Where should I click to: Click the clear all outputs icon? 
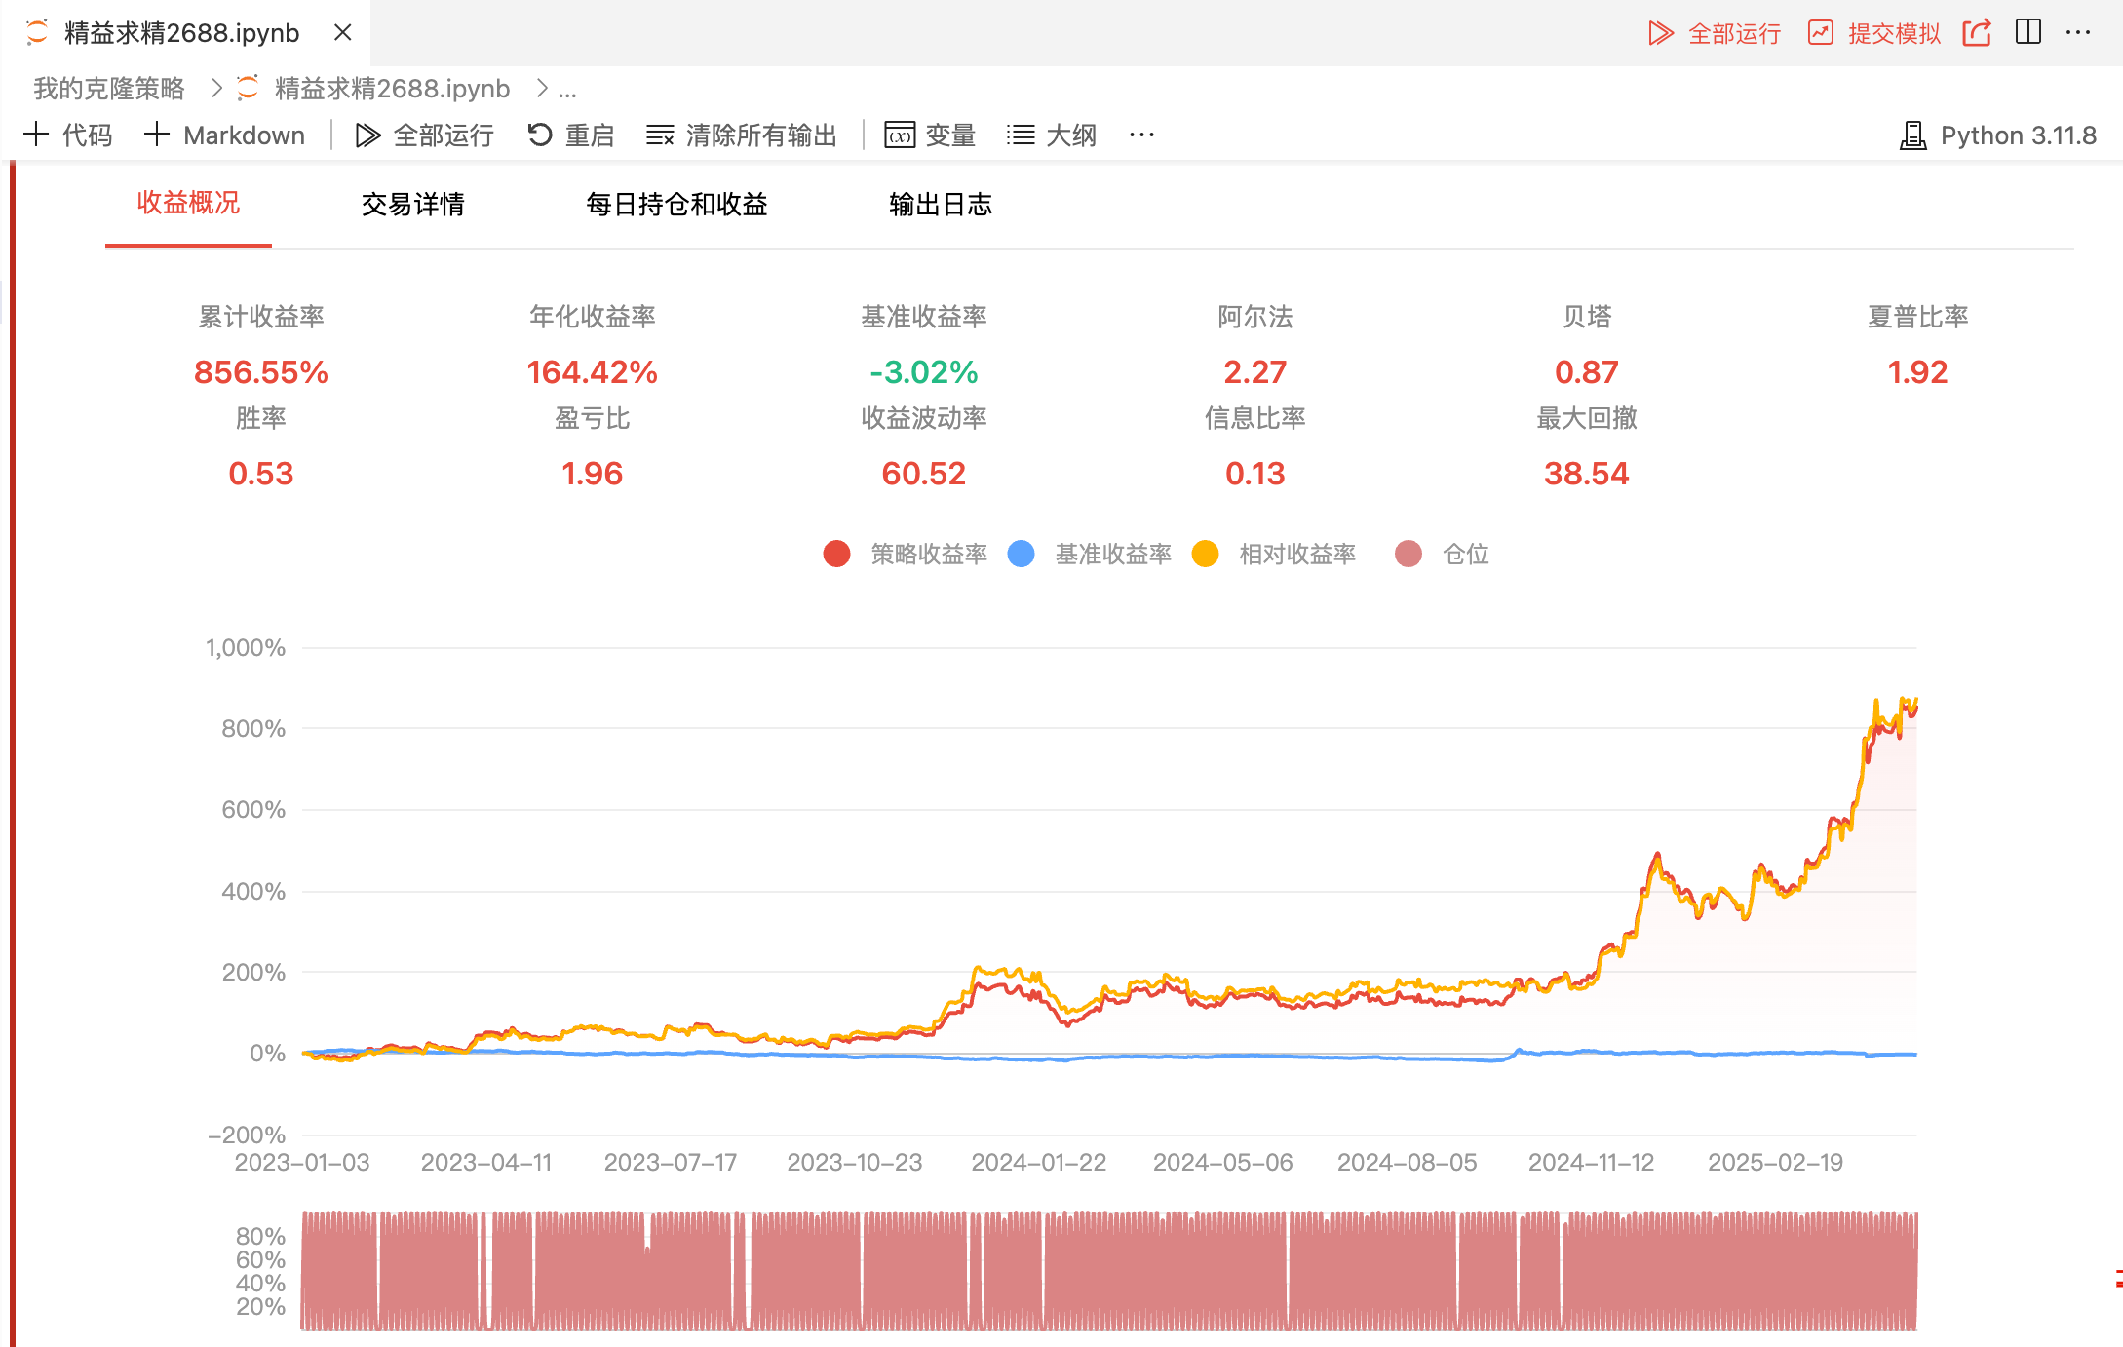pyautogui.click(x=660, y=135)
